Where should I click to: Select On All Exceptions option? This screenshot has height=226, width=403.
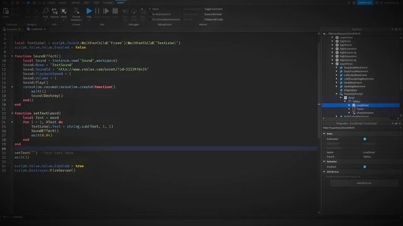[161, 14]
